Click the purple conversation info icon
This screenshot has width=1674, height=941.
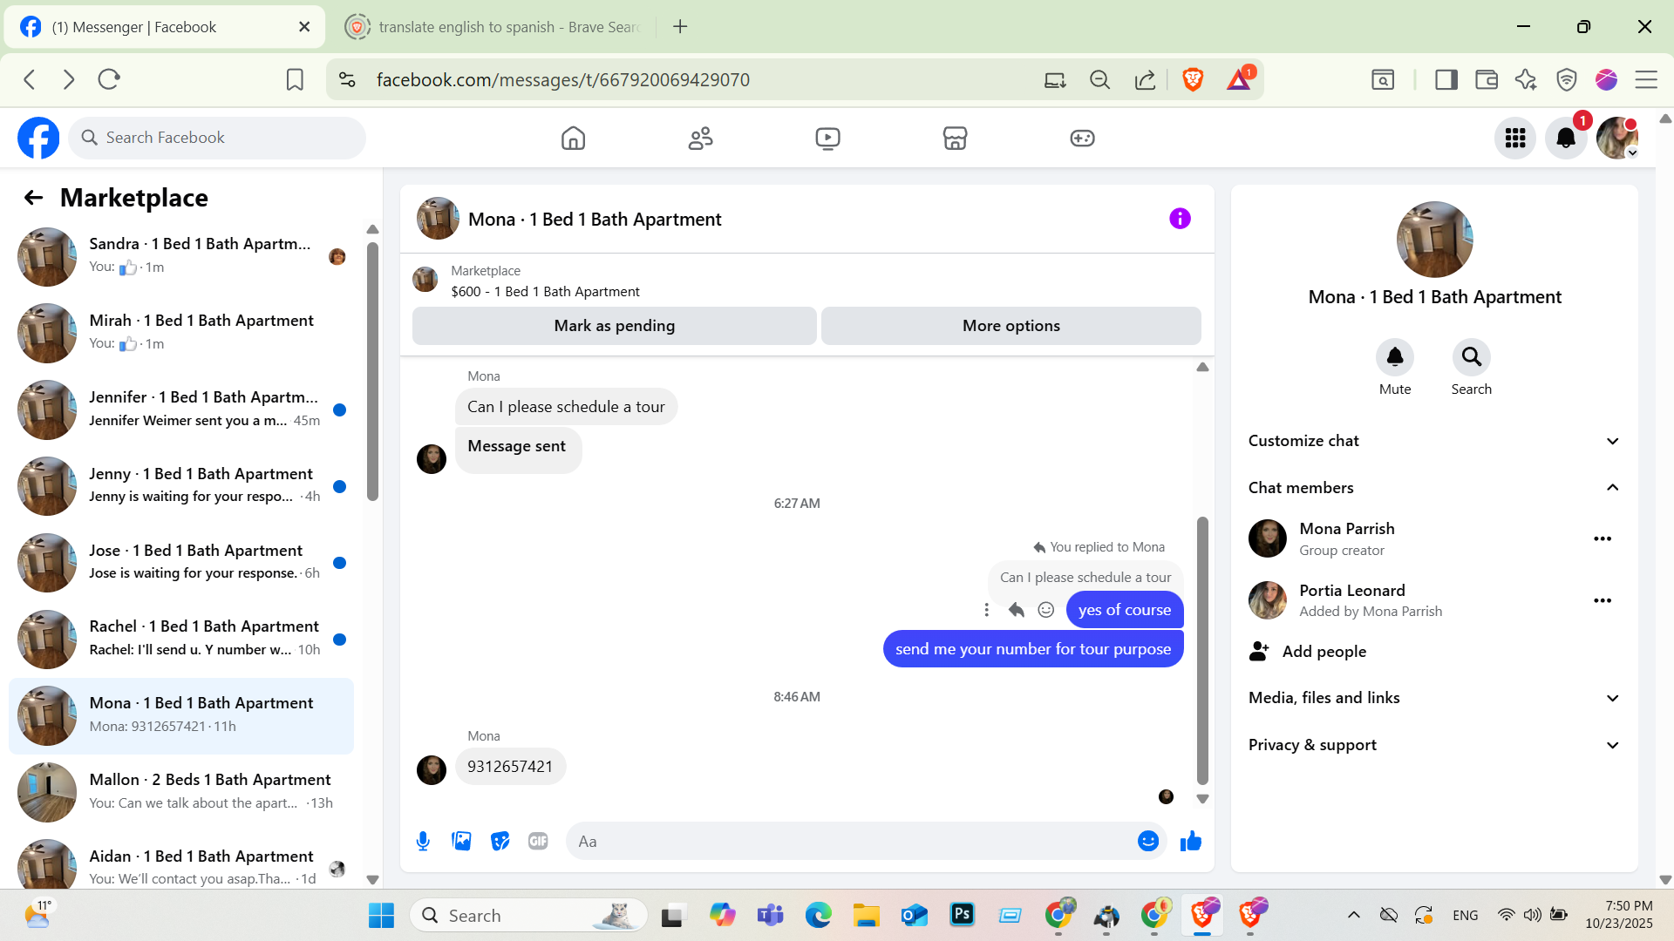click(x=1180, y=219)
